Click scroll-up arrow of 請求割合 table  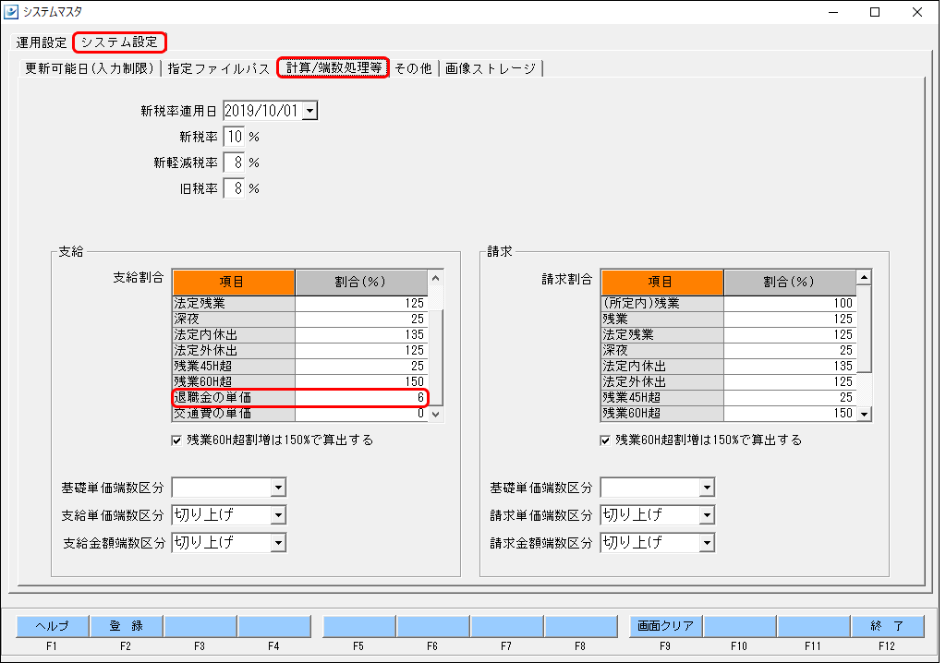(x=864, y=278)
